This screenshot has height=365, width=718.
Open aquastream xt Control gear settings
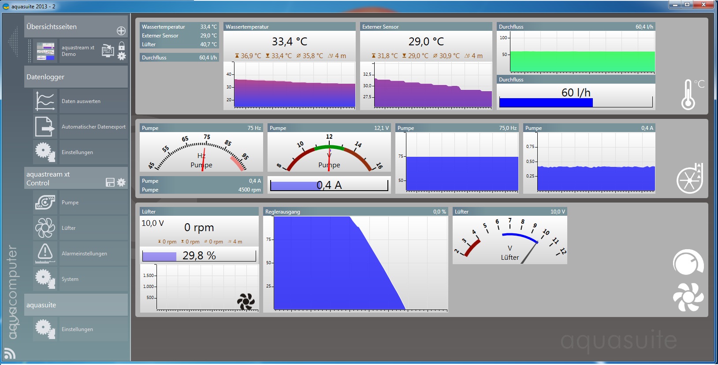coord(121,182)
